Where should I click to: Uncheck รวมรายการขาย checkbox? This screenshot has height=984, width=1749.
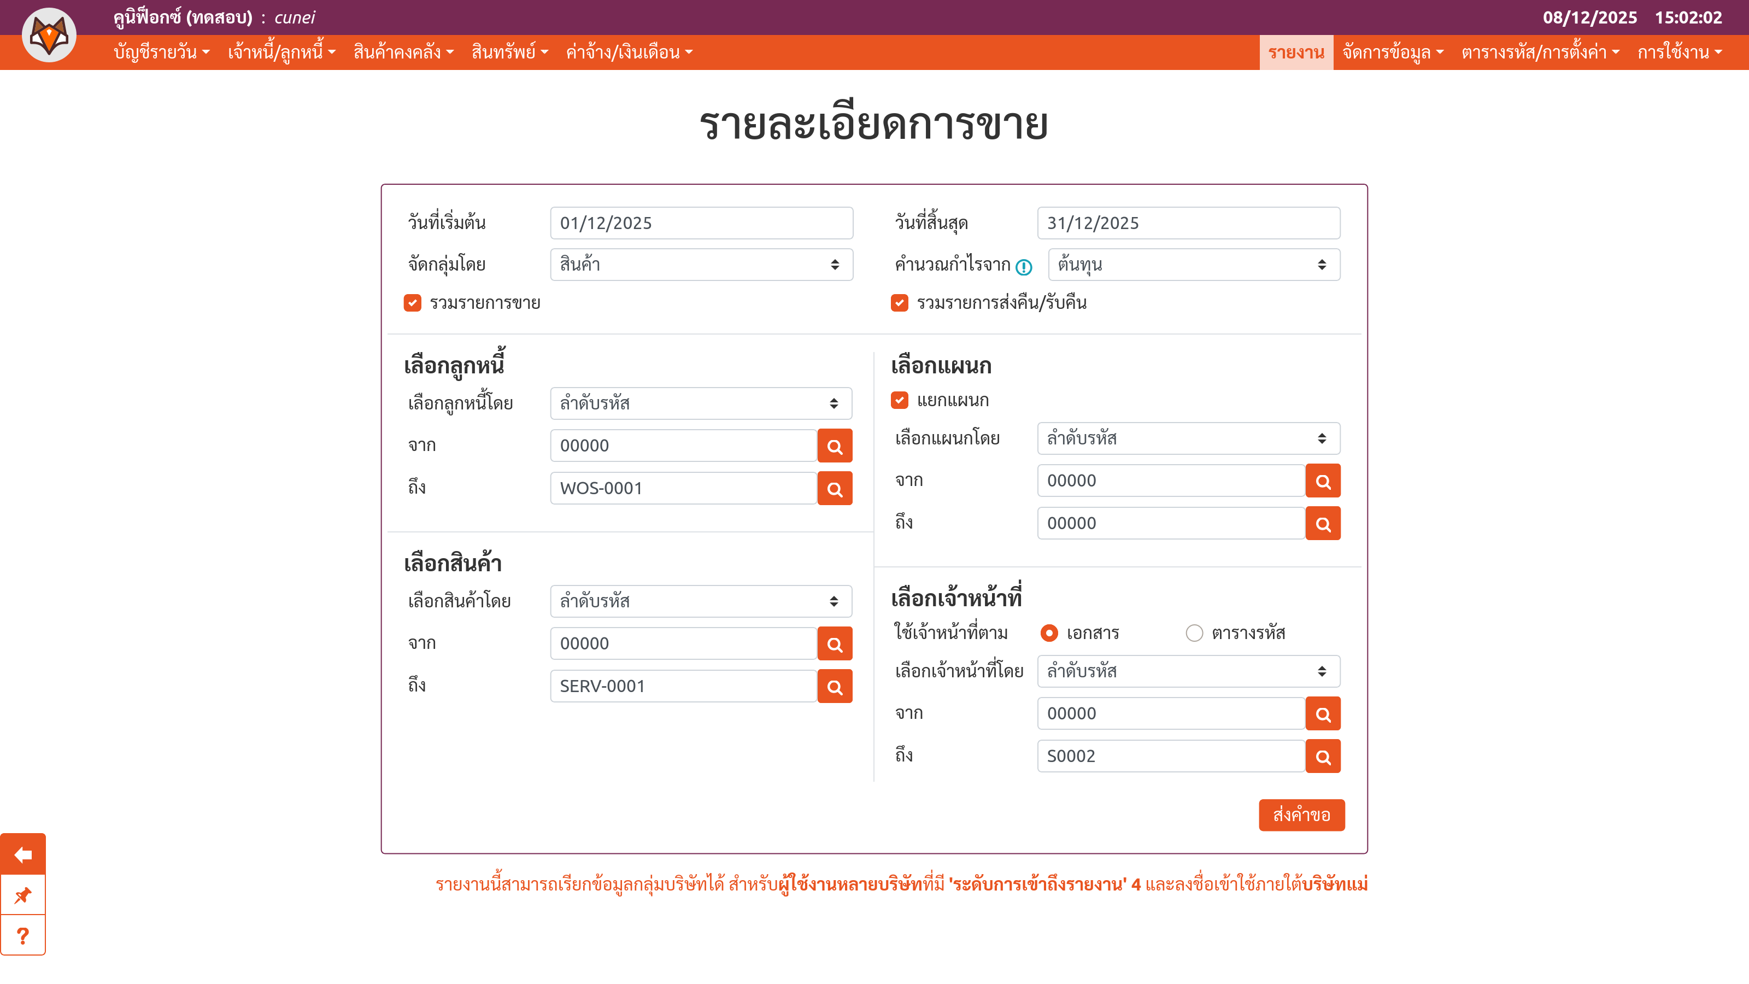click(x=412, y=303)
